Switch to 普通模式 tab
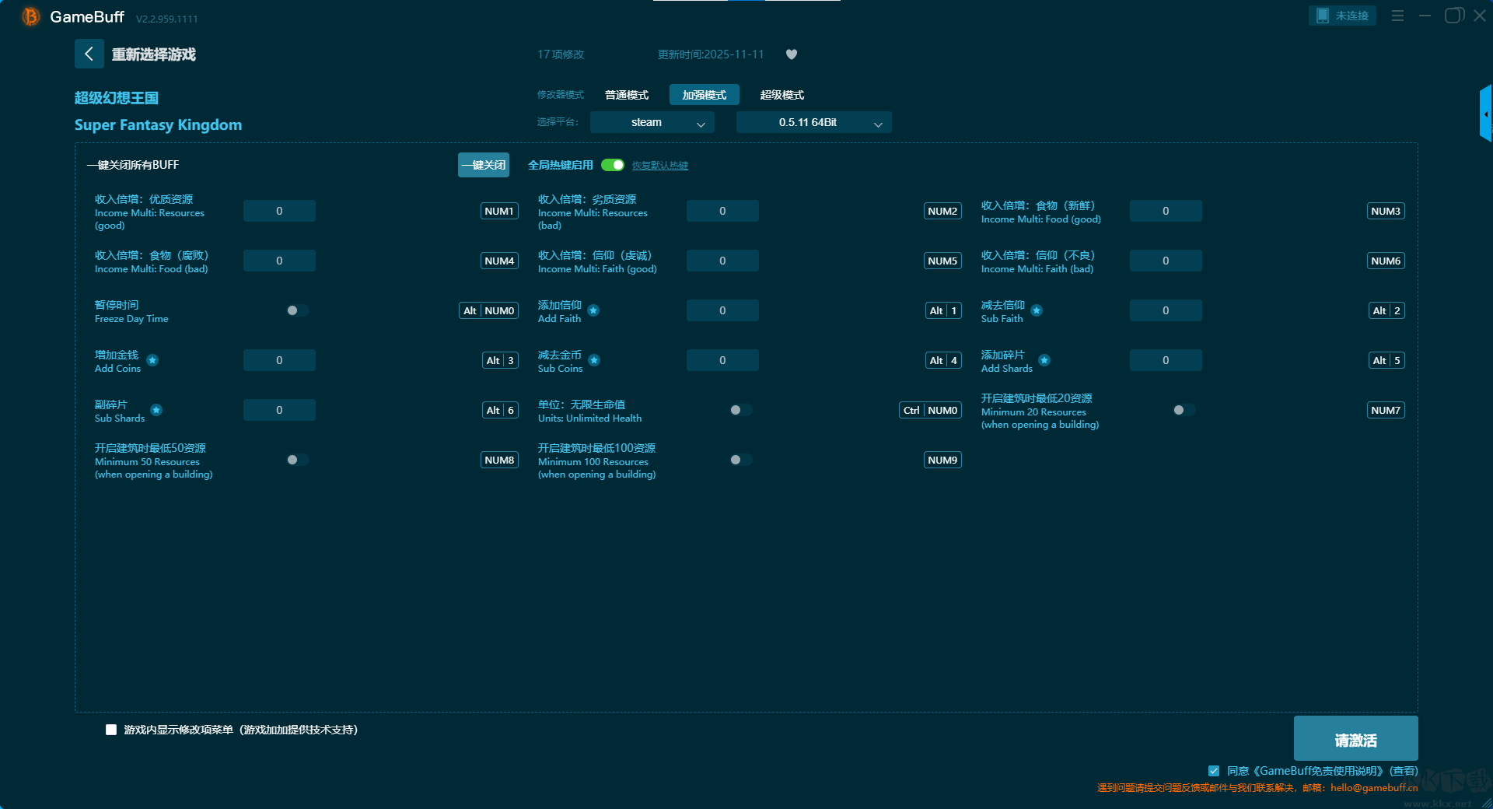This screenshot has width=1493, height=809. click(x=627, y=95)
